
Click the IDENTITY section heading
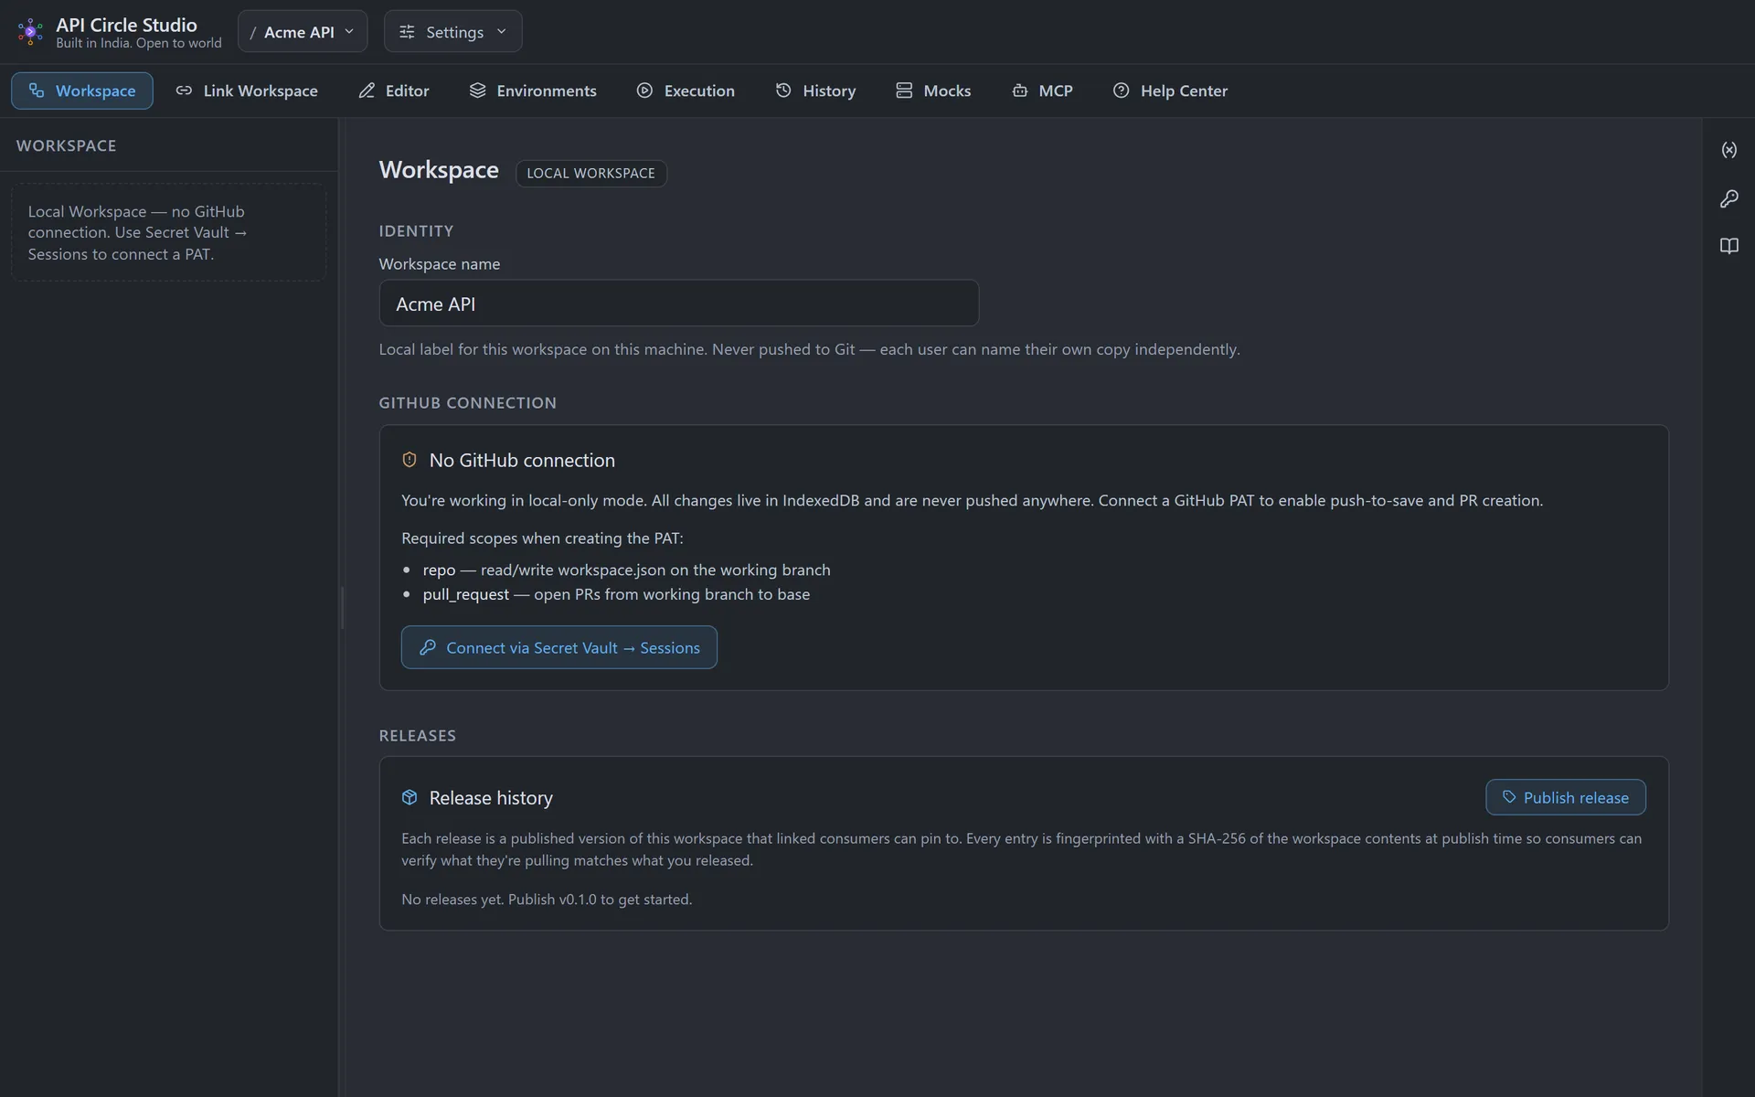coord(417,231)
